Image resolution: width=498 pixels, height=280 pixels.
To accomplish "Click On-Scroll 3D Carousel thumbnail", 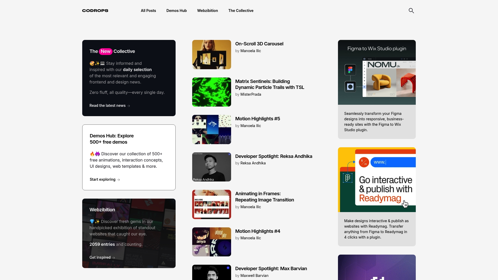I will click(212, 54).
